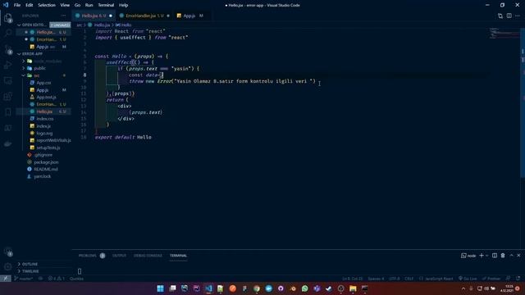Viewport: 525px width, 295px height.
Task: Switch to the Debug Console panel tab
Action: (148, 256)
